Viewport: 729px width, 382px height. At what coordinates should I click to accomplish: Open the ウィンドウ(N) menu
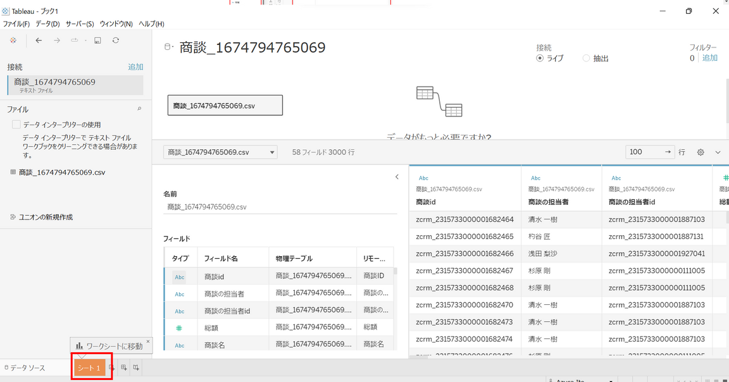[116, 23]
